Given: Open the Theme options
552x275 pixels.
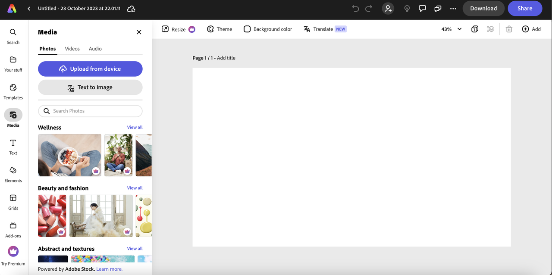Looking at the screenshot, I should tap(220, 29).
